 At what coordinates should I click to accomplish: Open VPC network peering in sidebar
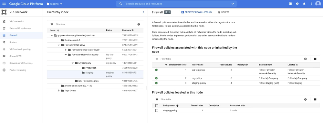[20, 49]
